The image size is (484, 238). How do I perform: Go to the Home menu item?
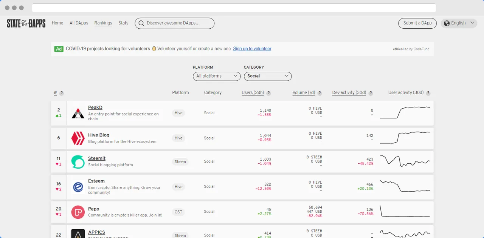(x=57, y=23)
